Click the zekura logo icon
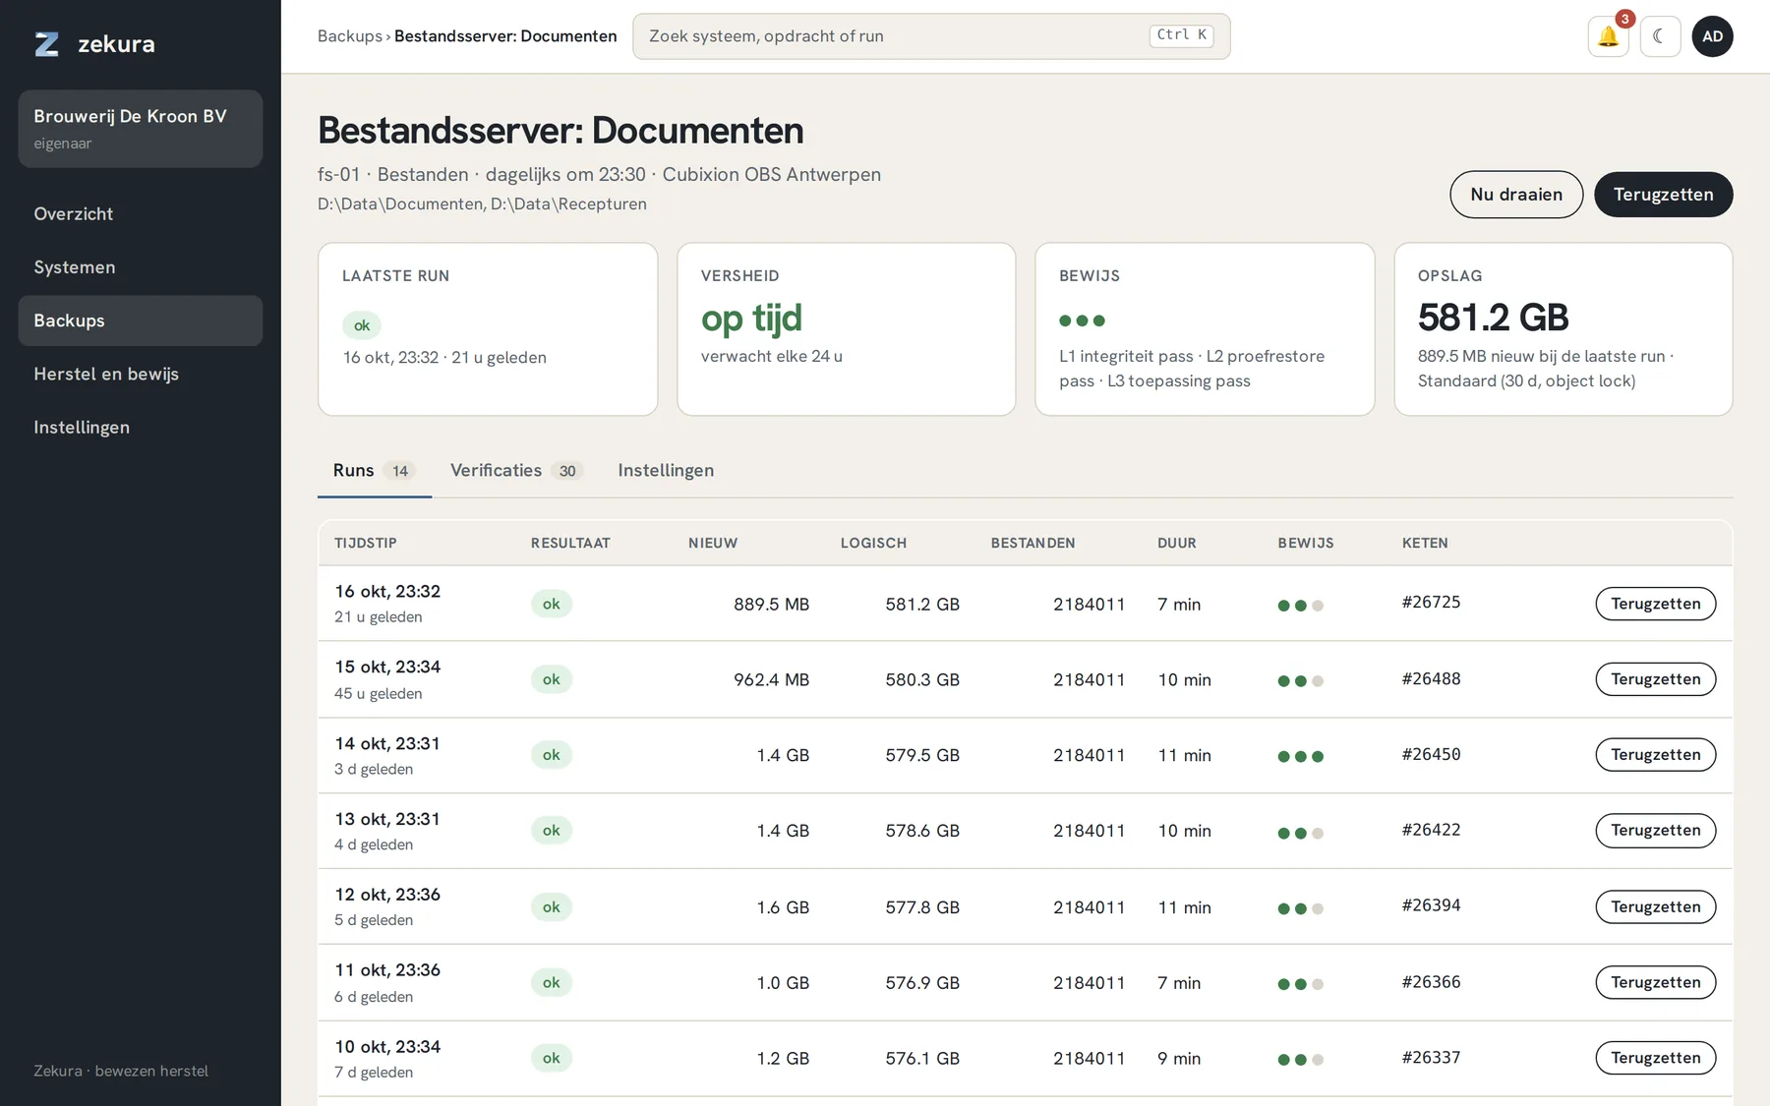The height and width of the screenshot is (1106, 1770). pos(47,44)
